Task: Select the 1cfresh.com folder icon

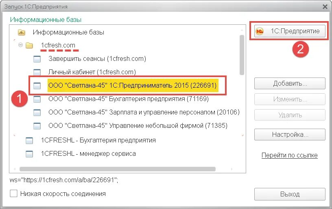Action: click(29, 45)
